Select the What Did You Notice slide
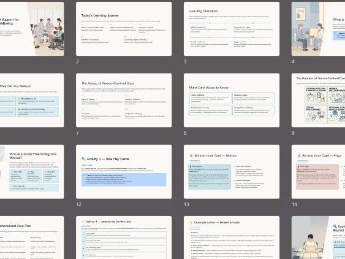This screenshot has height=259, width=345. [32, 100]
